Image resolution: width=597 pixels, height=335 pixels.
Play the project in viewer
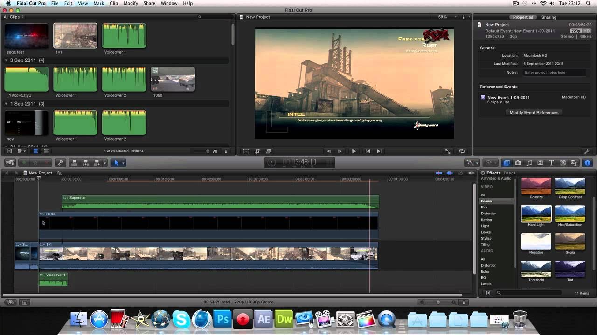coord(354,151)
